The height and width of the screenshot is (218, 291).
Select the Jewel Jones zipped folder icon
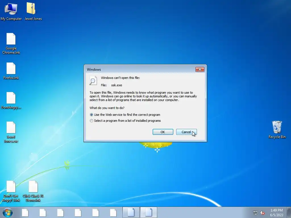point(33,11)
